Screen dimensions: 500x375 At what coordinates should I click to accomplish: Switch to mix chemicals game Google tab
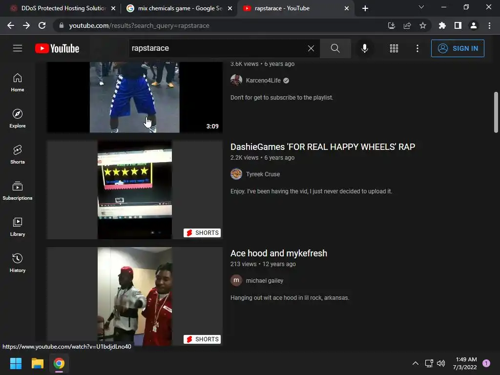click(179, 8)
